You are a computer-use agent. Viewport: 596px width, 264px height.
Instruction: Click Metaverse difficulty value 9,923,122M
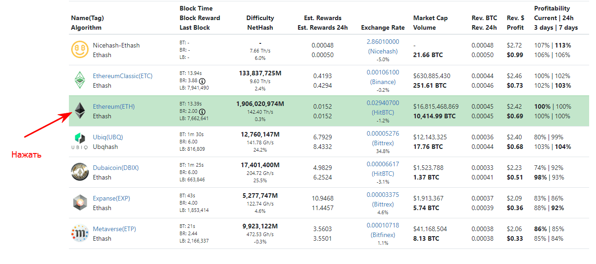[x=260, y=226]
